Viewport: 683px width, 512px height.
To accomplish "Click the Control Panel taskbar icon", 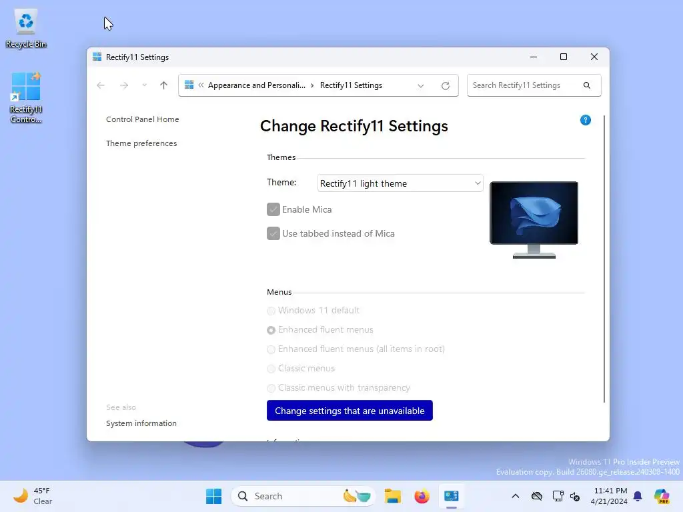I will 452,496.
